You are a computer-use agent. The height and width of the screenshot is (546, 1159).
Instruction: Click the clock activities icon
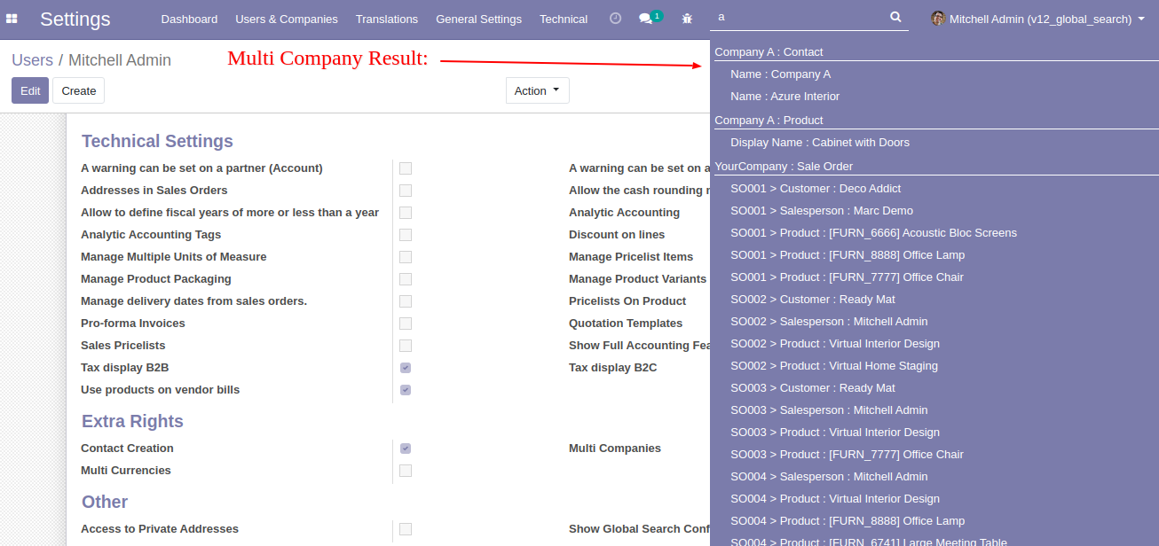point(616,19)
